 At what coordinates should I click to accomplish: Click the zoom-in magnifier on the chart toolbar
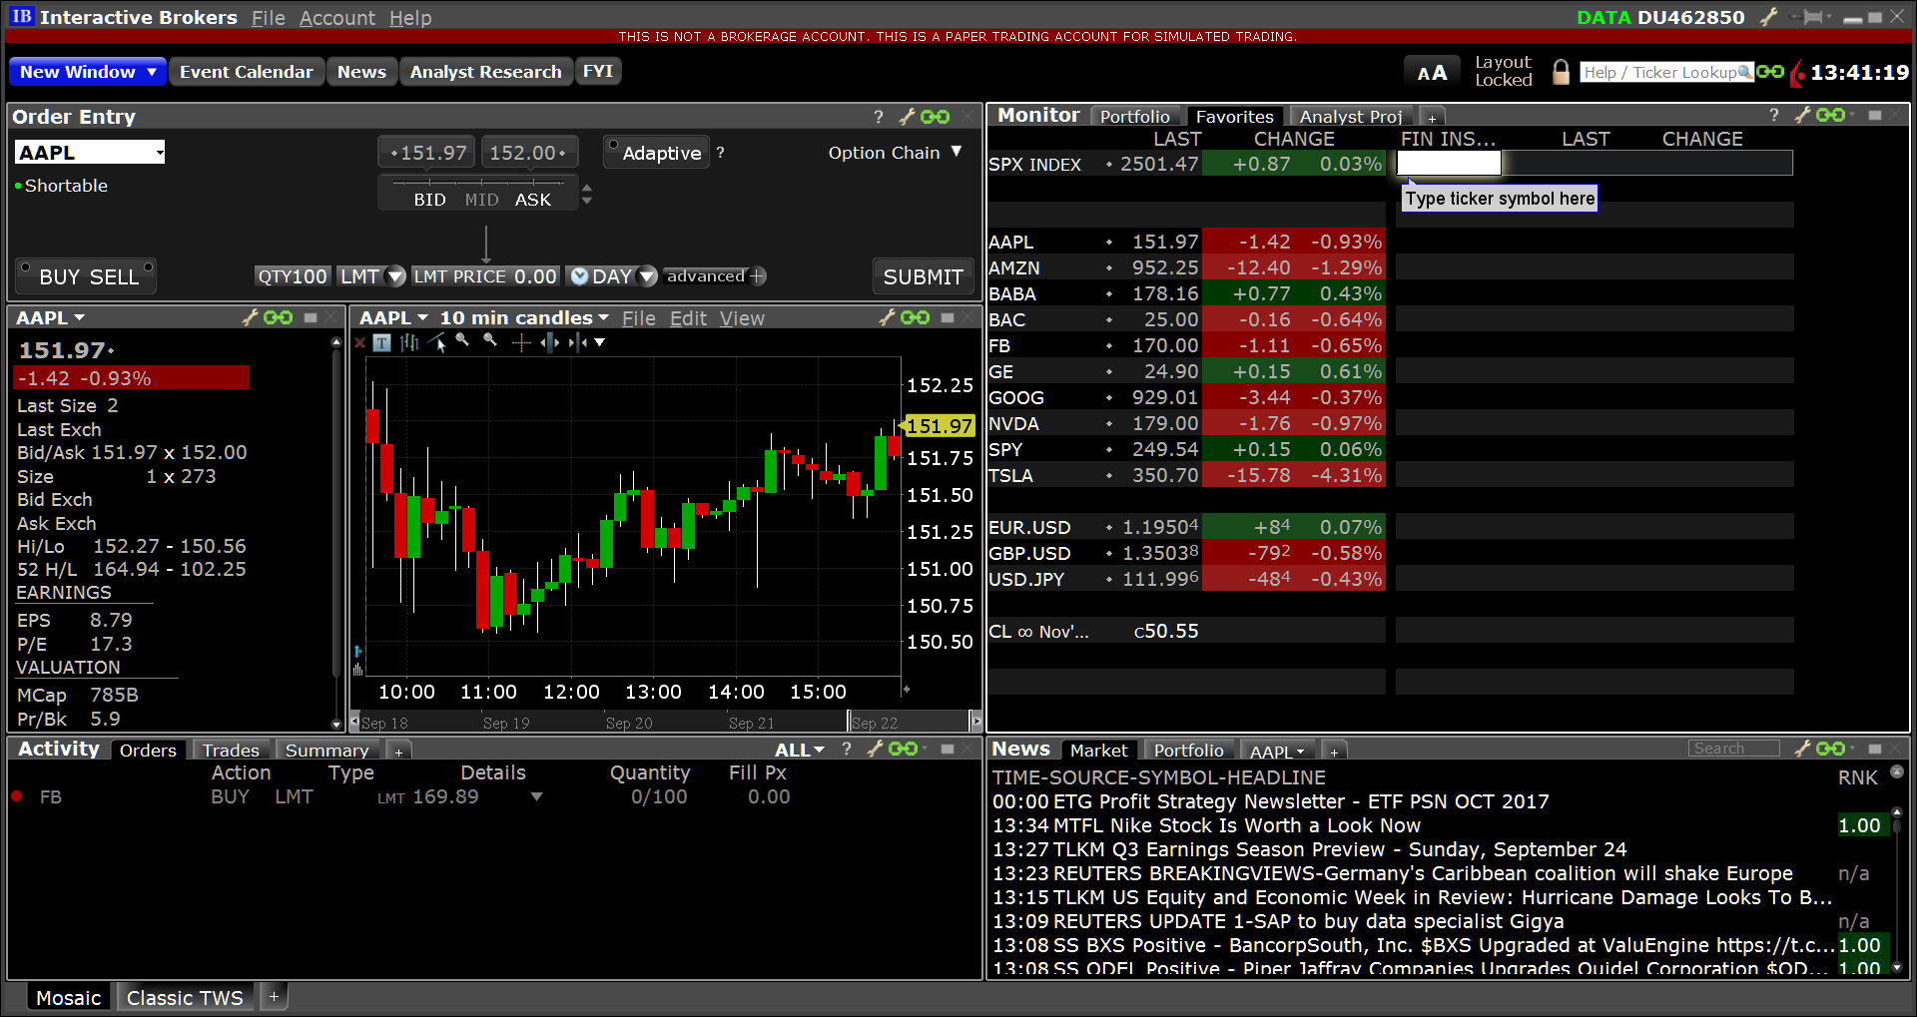461,342
